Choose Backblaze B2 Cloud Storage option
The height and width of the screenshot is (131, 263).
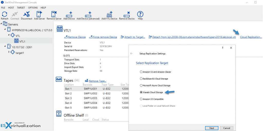click(141, 79)
